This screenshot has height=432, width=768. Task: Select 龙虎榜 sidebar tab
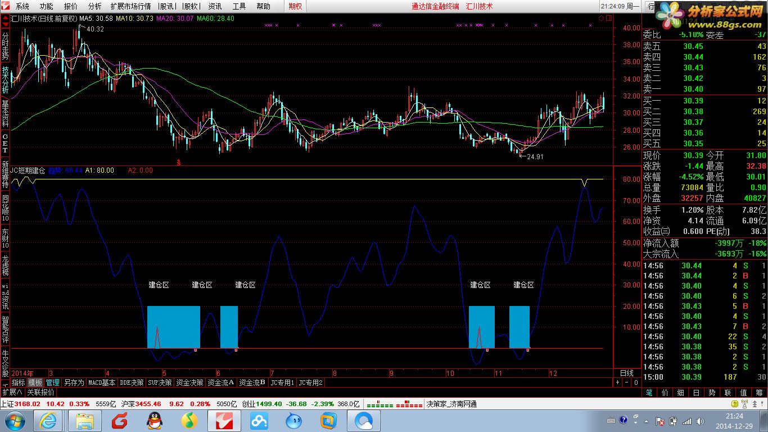point(5,266)
